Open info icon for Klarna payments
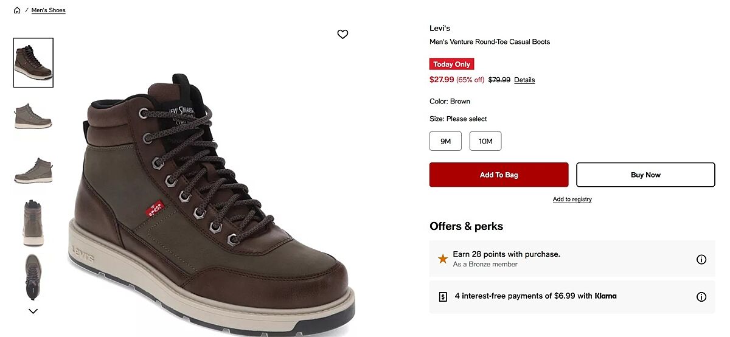The image size is (730, 337). click(701, 297)
